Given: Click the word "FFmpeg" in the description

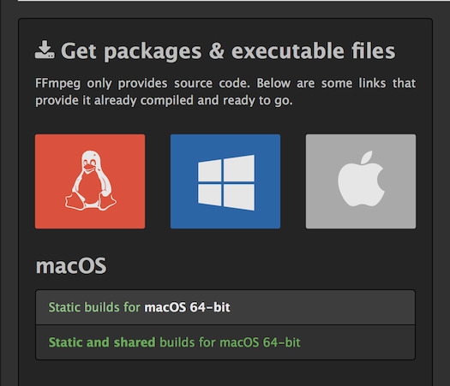Looking at the screenshot, I should point(58,83).
